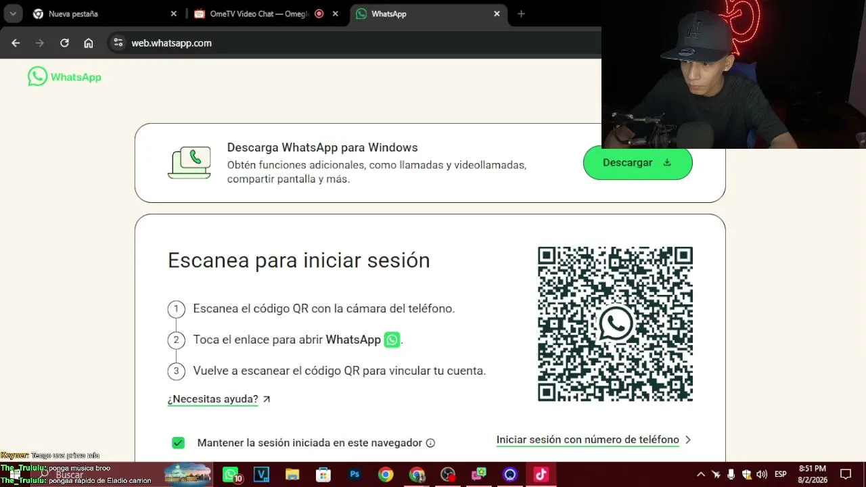Click the WhatsApp logo in page header

(64, 76)
